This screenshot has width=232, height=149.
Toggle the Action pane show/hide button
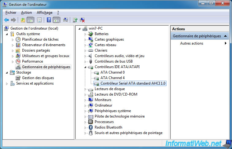[x=56, y=20]
